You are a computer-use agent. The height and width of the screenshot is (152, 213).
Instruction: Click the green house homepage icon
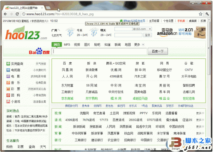pos(121,21)
